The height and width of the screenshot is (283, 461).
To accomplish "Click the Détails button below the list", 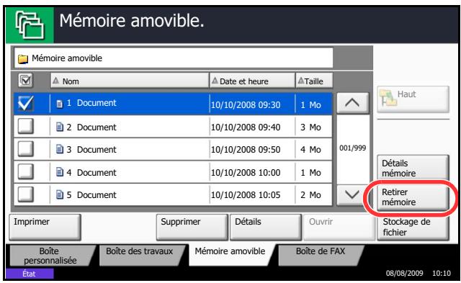I will (x=266, y=227).
